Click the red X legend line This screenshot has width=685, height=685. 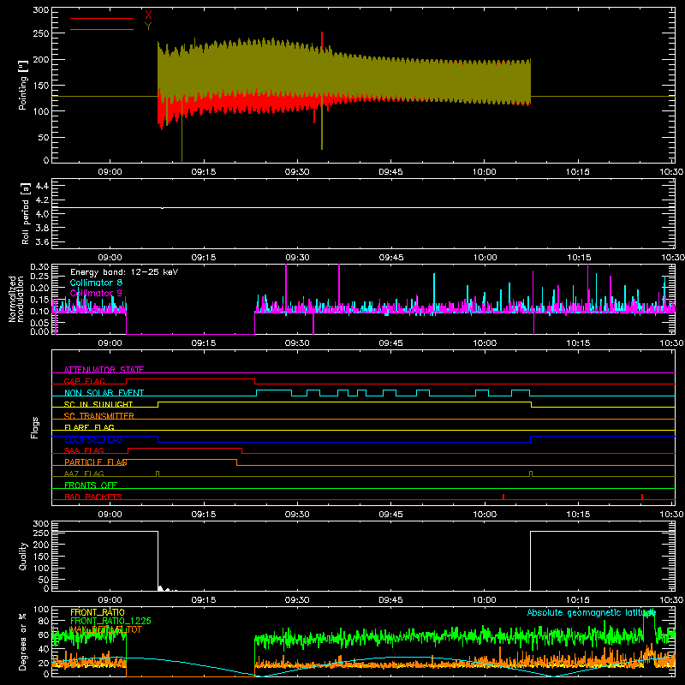click(102, 18)
